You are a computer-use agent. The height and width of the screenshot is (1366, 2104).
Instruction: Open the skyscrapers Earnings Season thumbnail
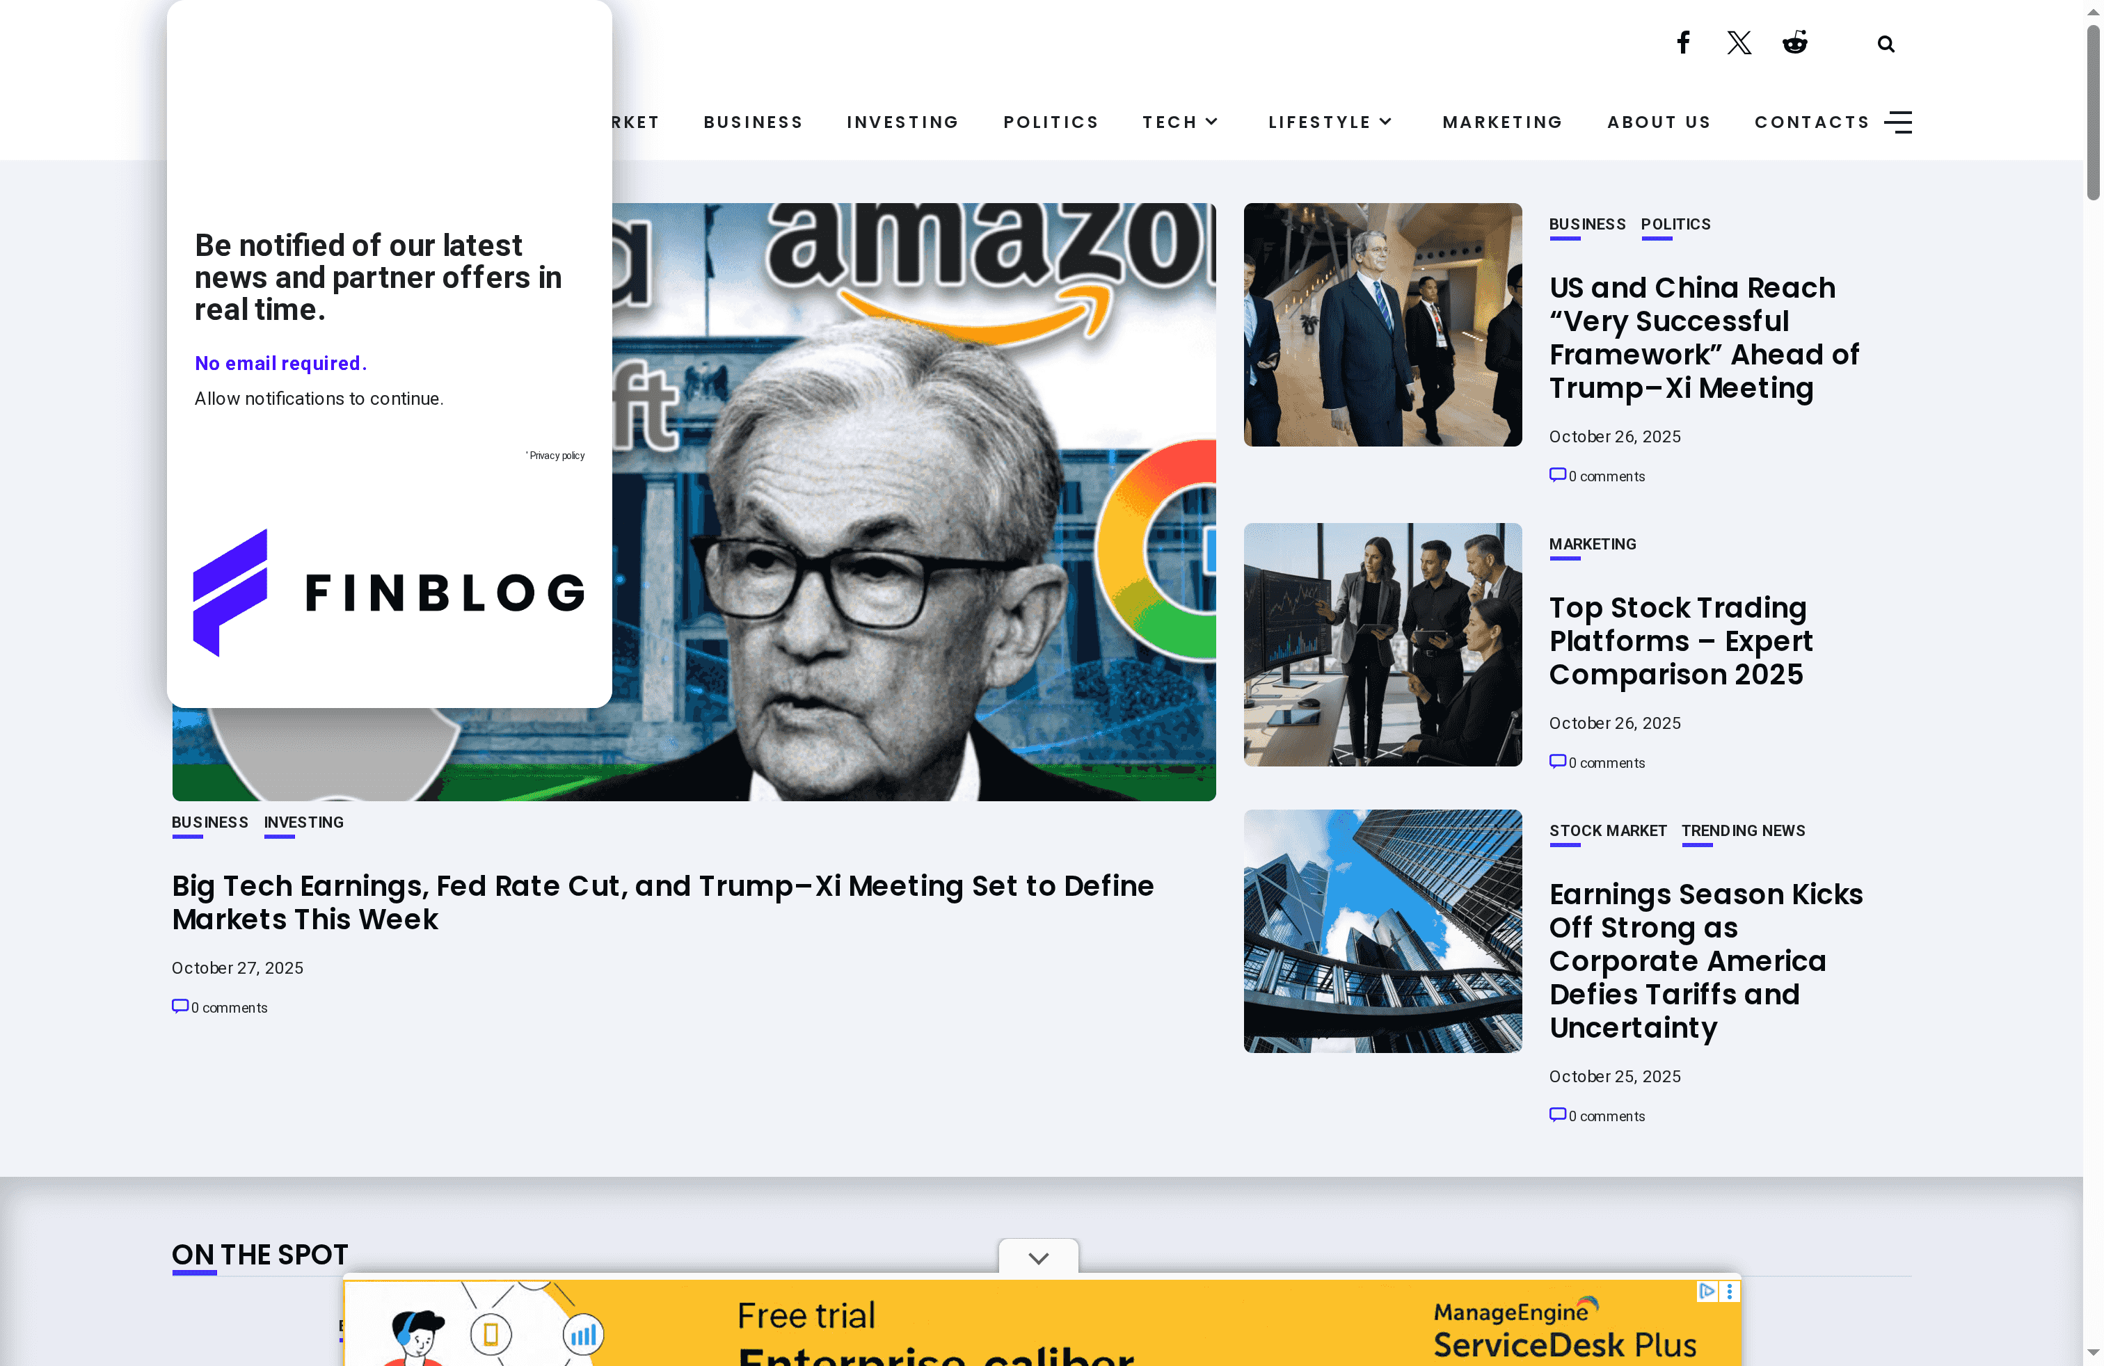pyautogui.click(x=1382, y=931)
